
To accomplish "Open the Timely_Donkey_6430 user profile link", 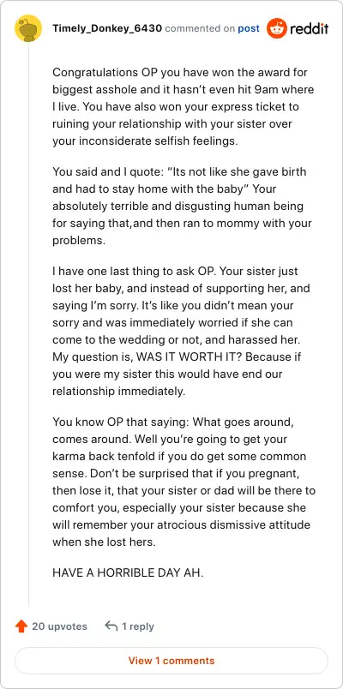I will click(107, 28).
